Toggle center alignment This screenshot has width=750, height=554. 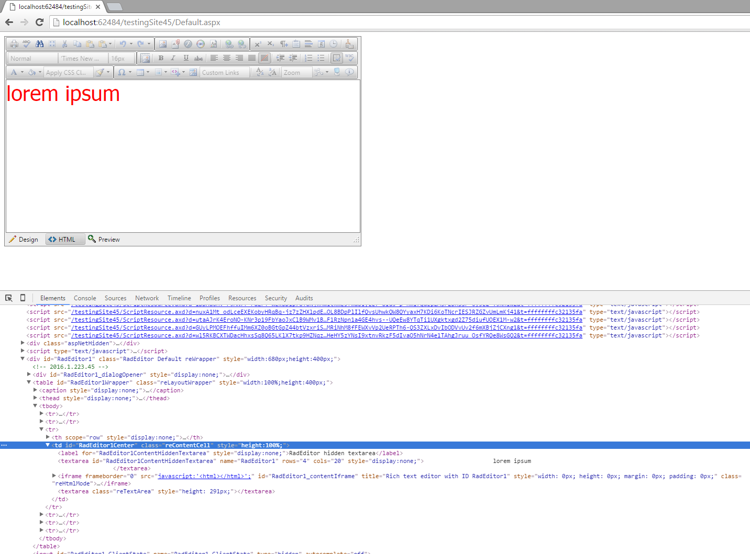point(227,58)
